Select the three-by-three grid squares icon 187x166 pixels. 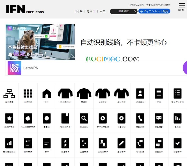28,94
